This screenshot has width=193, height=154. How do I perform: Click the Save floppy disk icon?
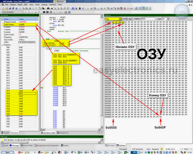(10, 8)
